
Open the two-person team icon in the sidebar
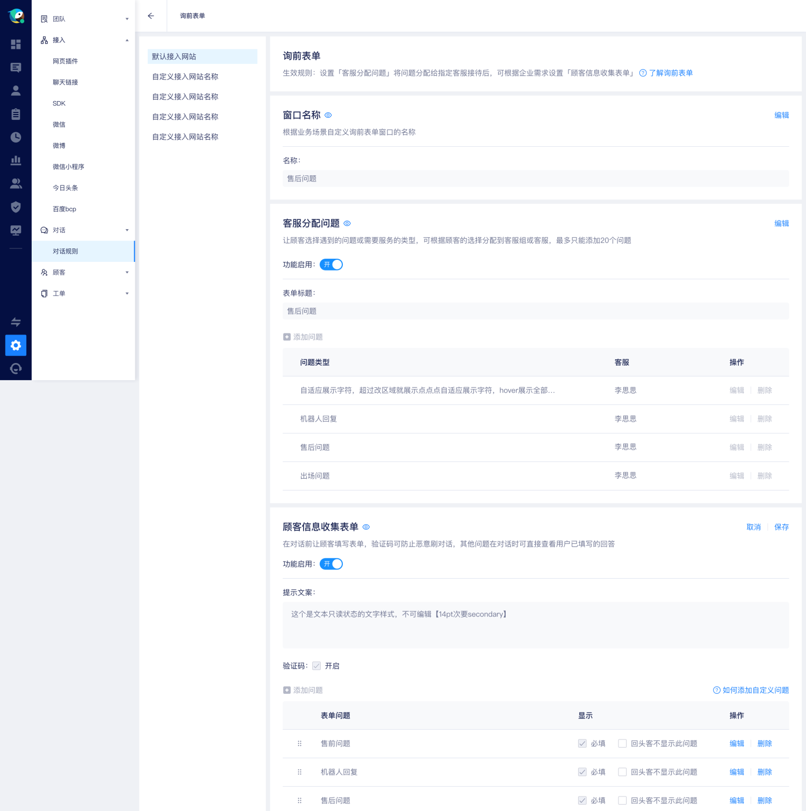pos(16,184)
